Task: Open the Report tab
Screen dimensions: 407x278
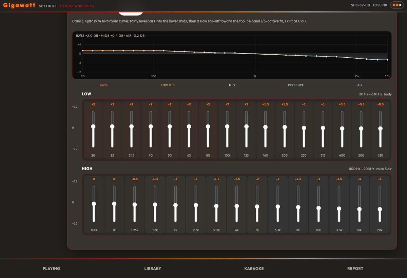Action: pyautogui.click(x=355, y=269)
